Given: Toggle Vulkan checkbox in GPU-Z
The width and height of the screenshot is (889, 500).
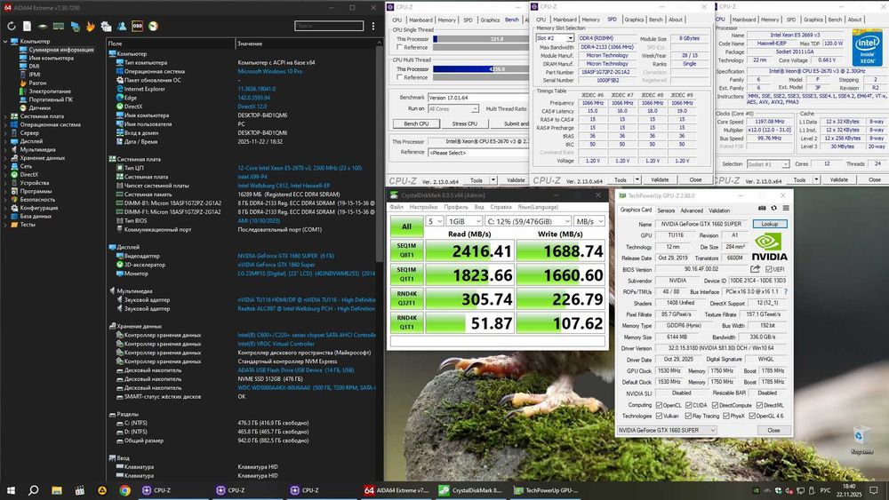Looking at the screenshot, I should 659,416.
